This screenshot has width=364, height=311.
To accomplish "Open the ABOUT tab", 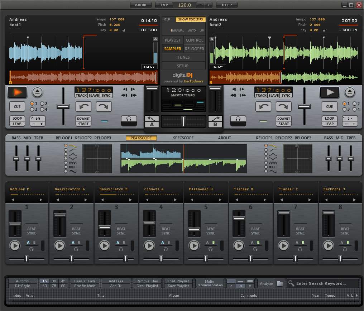I will pyautogui.click(x=225, y=138).
